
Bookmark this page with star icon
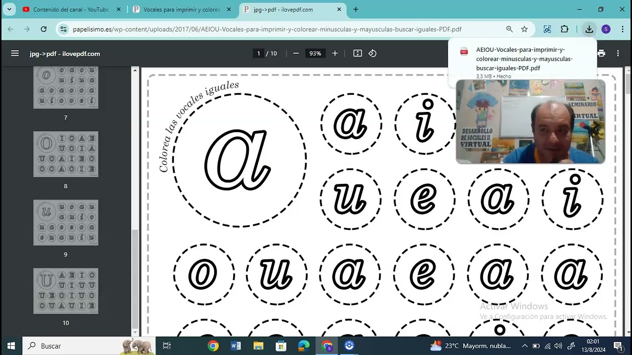524,29
